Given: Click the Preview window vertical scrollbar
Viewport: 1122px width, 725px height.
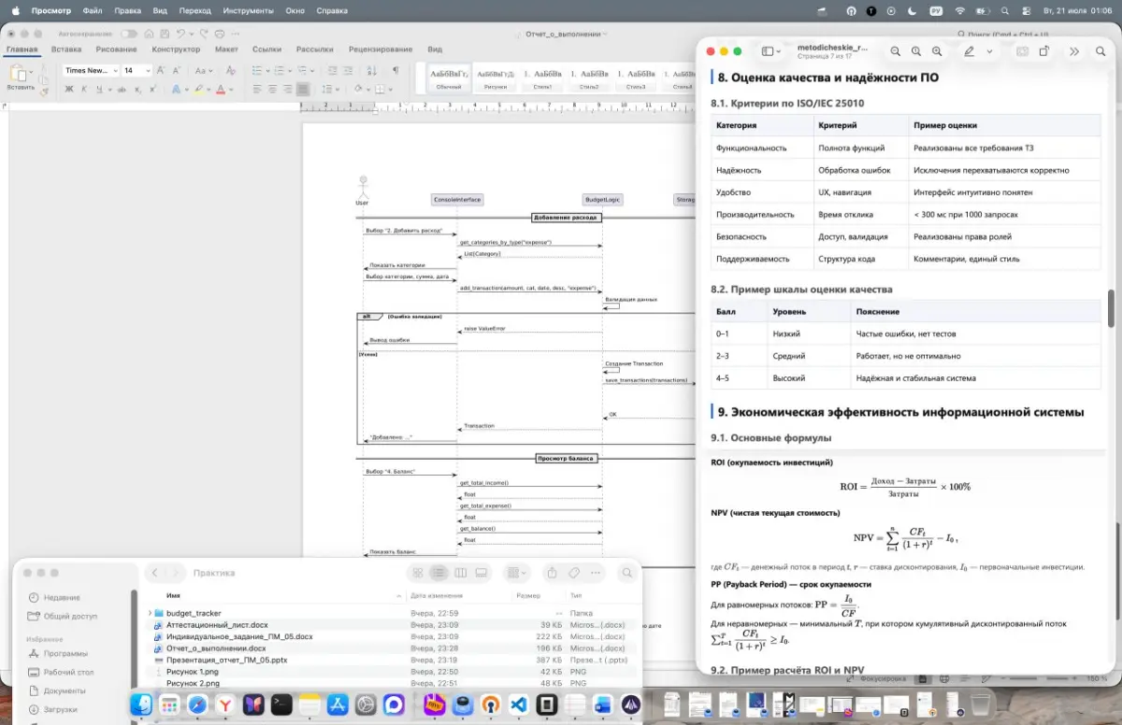Looking at the screenshot, I should 1111,308.
